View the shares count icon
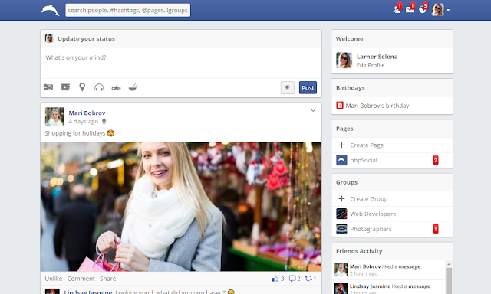 (x=308, y=279)
